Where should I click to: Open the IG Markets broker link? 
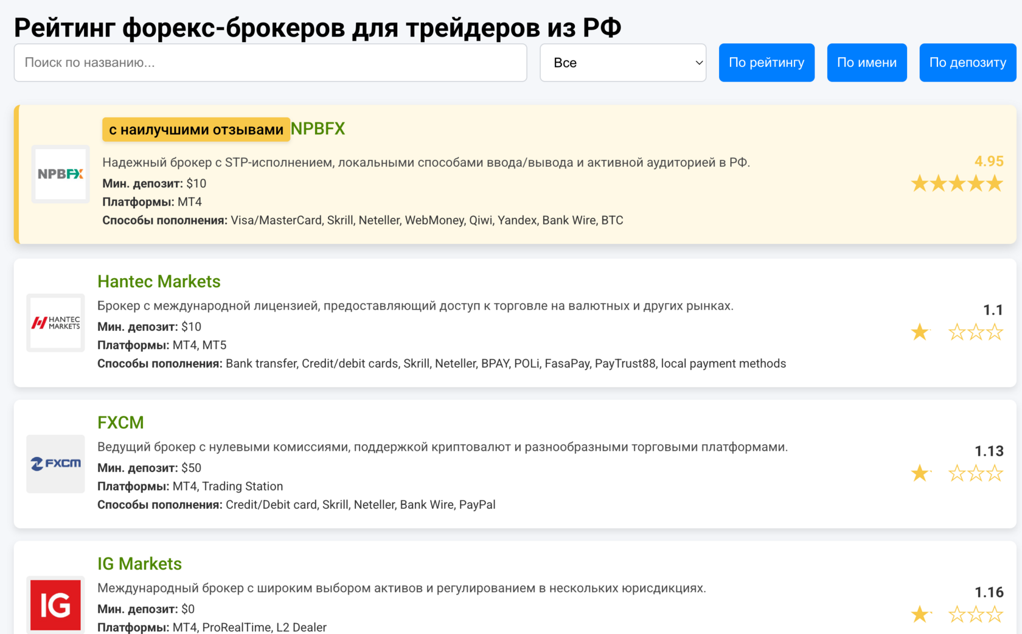[139, 564]
